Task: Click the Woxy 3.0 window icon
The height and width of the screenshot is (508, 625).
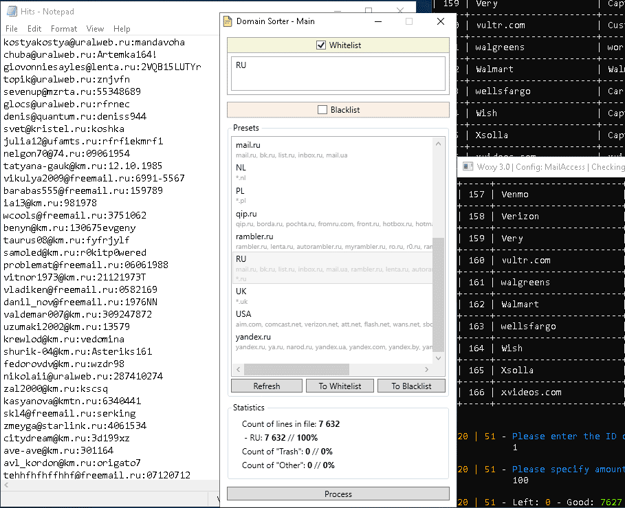Action: tap(468, 167)
